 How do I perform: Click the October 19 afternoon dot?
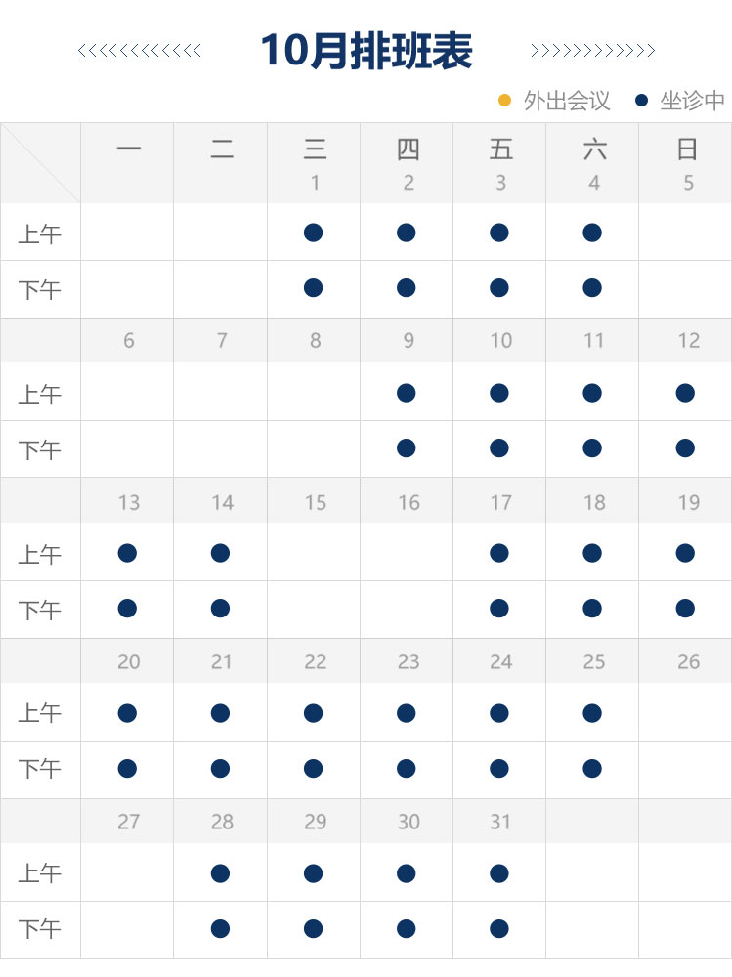coord(685,609)
